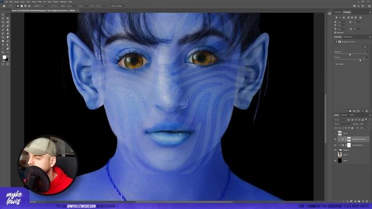
Task: Switch to the Channels tab
Action: [344, 115]
